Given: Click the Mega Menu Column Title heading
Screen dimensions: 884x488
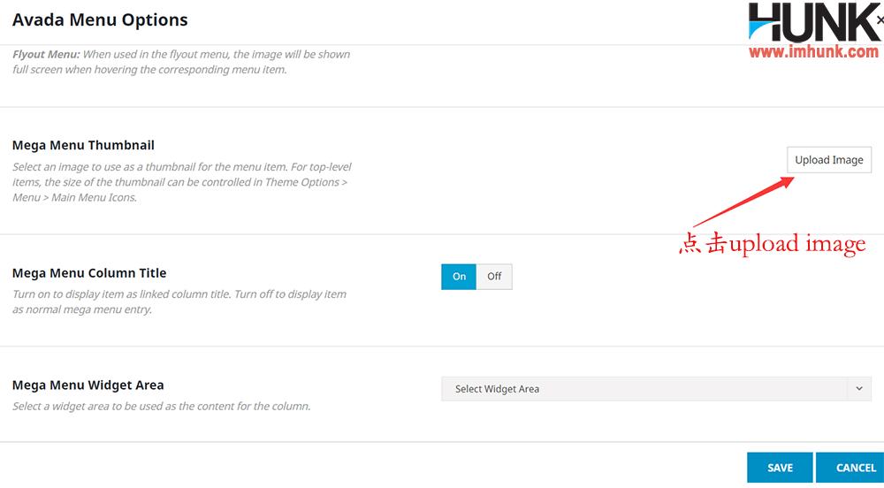Looking at the screenshot, I should pos(89,273).
